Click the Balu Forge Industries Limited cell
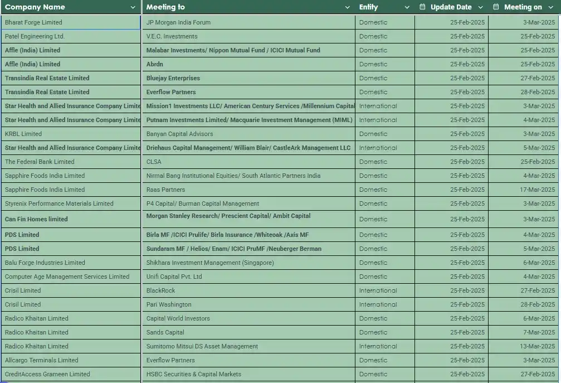This screenshot has width=561, height=383. (71, 263)
